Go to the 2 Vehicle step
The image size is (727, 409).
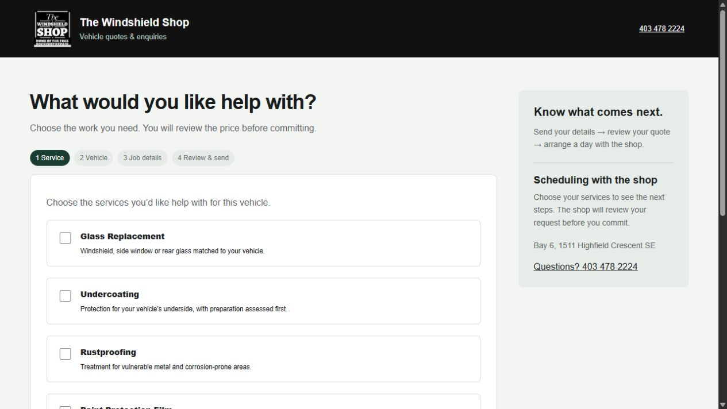point(94,158)
